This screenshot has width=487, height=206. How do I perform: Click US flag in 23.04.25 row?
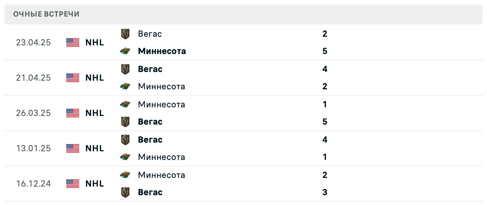pyautogui.click(x=73, y=42)
